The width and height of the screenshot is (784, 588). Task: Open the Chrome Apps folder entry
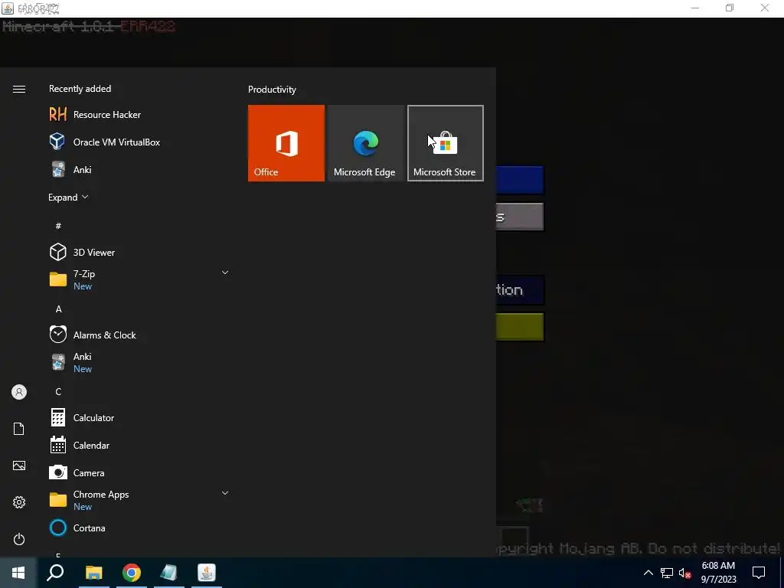click(x=138, y=500)
